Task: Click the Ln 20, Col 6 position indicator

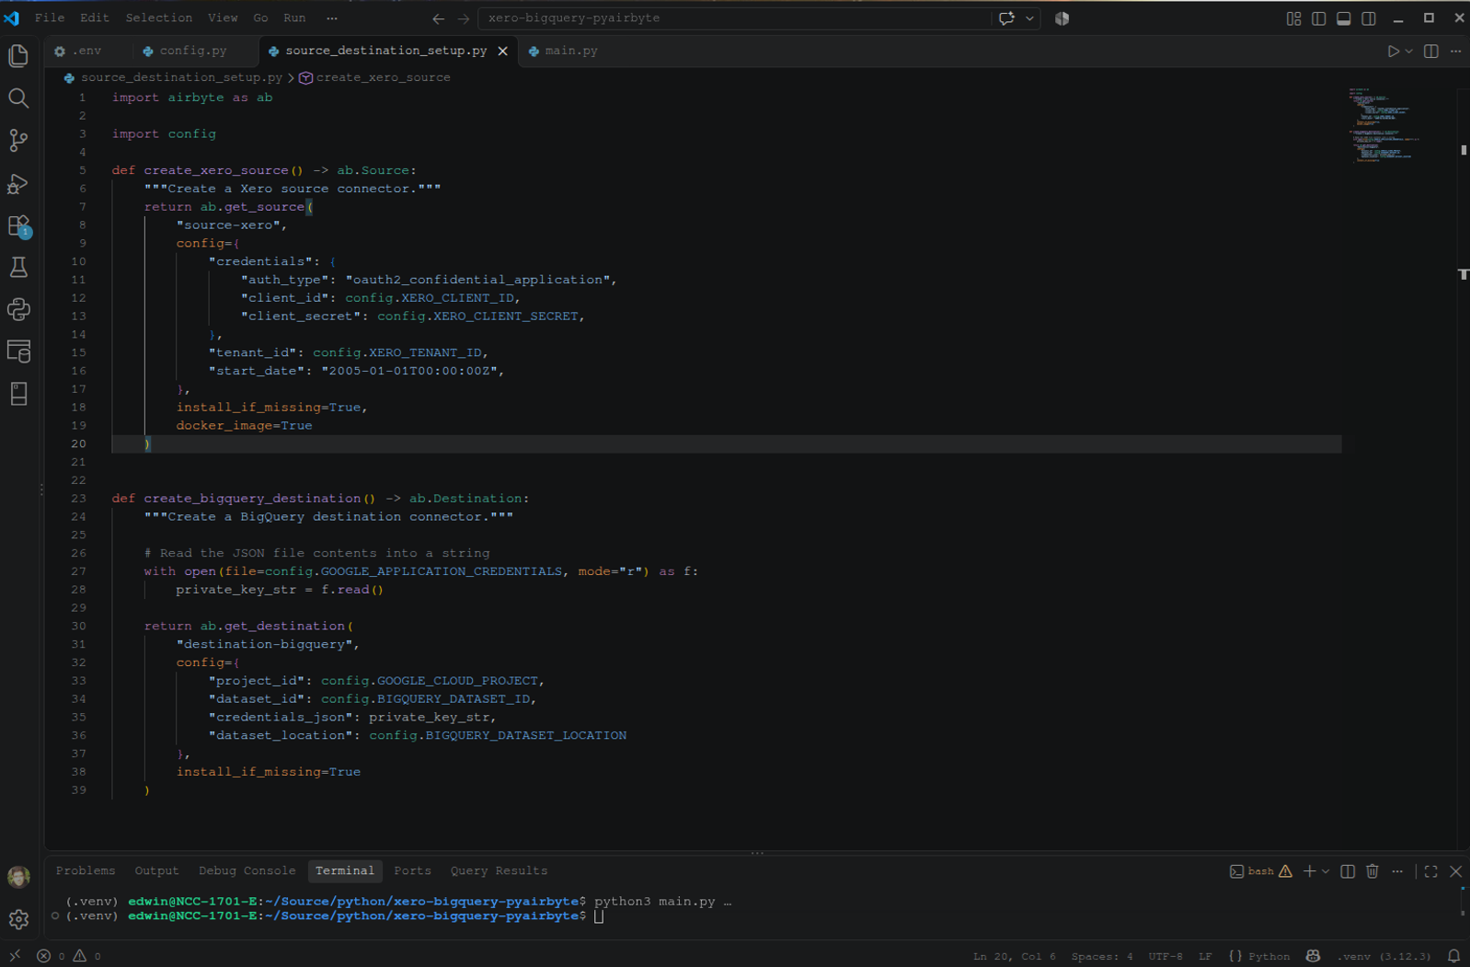Action: (1015, 956)
